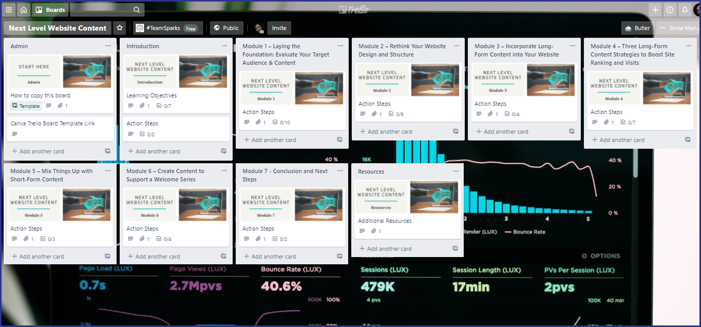The height and width of the screenshot is (327, 701).
Task: Click into the header search field
Action: pyautogui.click(x=107, y=9)
